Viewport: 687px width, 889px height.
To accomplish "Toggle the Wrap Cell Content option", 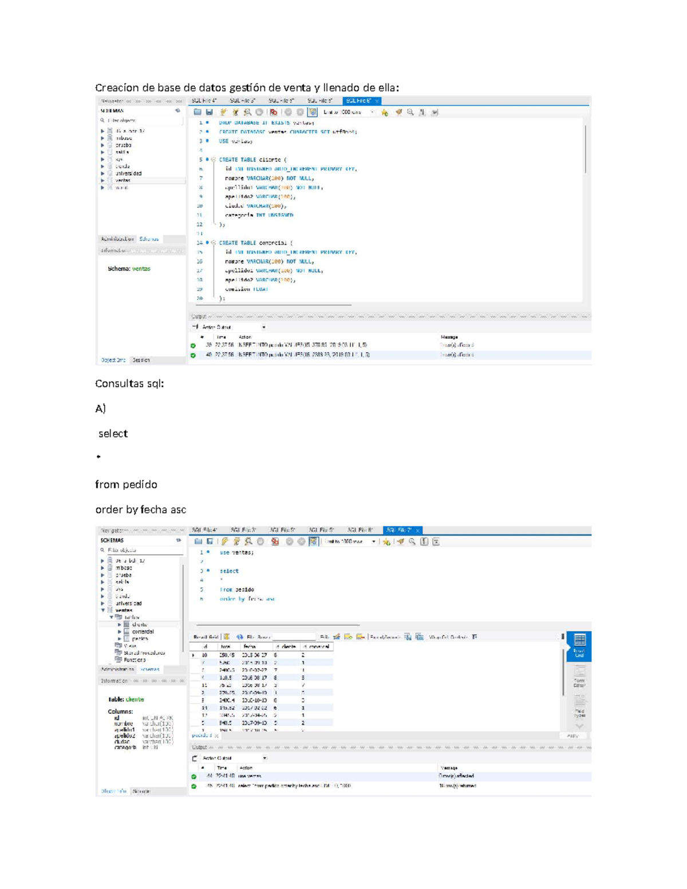I will pos(474,637).
